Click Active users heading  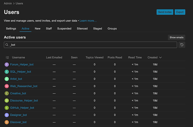point(15,37)
